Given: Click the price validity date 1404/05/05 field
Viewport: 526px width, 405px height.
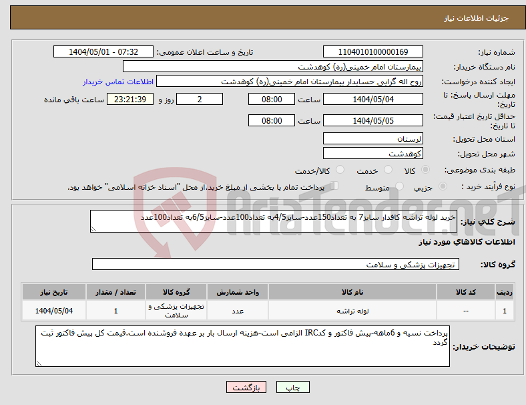Looking at the screenshot, I should point(372,120).
